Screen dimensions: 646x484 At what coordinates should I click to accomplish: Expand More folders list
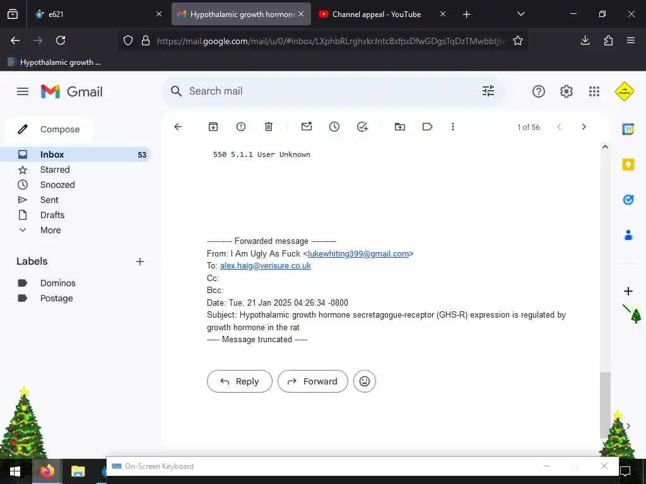[x=50, y=231]
